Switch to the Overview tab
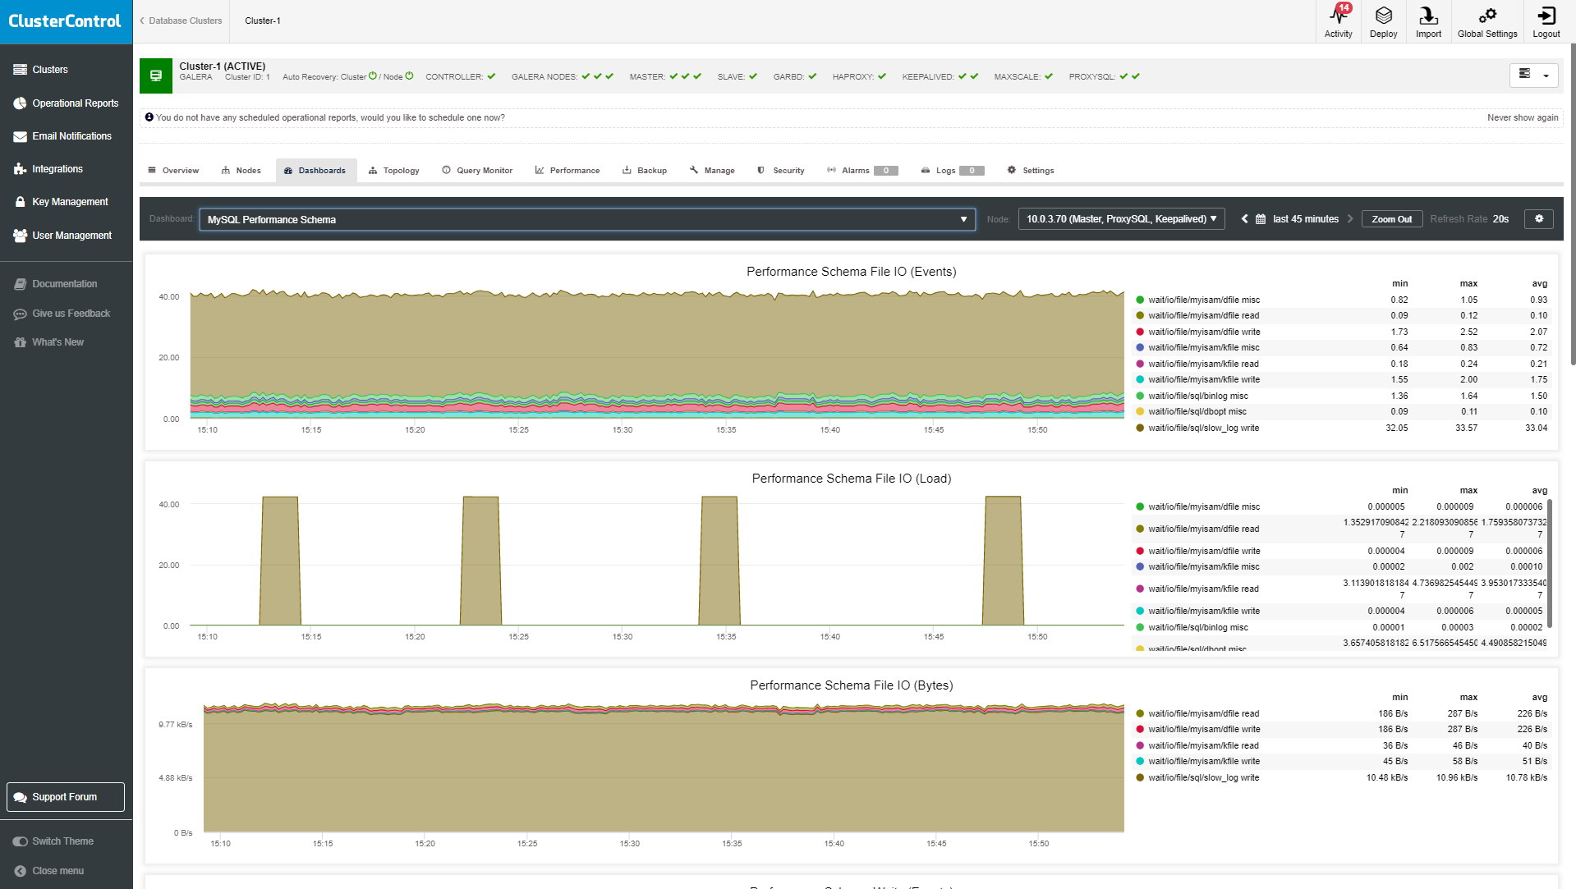The height and width of the screenshot is (889, 1576). click(173, 171)
